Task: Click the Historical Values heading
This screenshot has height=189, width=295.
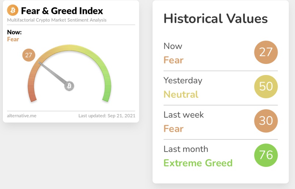Action: point(215,19)
